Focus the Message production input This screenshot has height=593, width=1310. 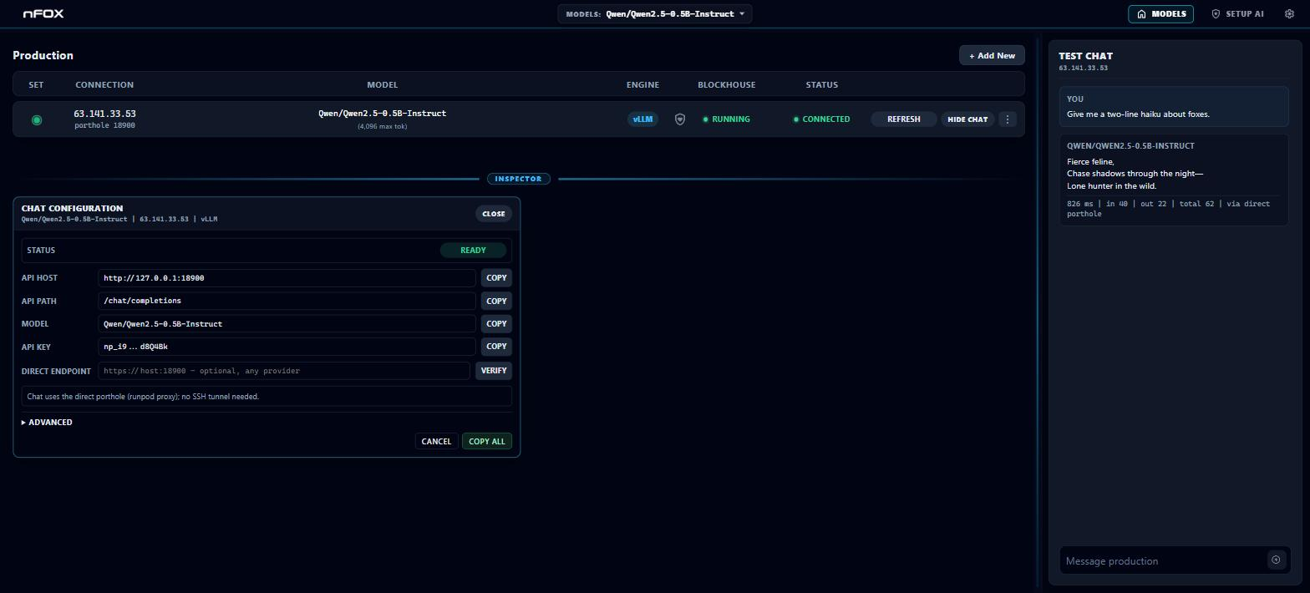coord(1164,561)
